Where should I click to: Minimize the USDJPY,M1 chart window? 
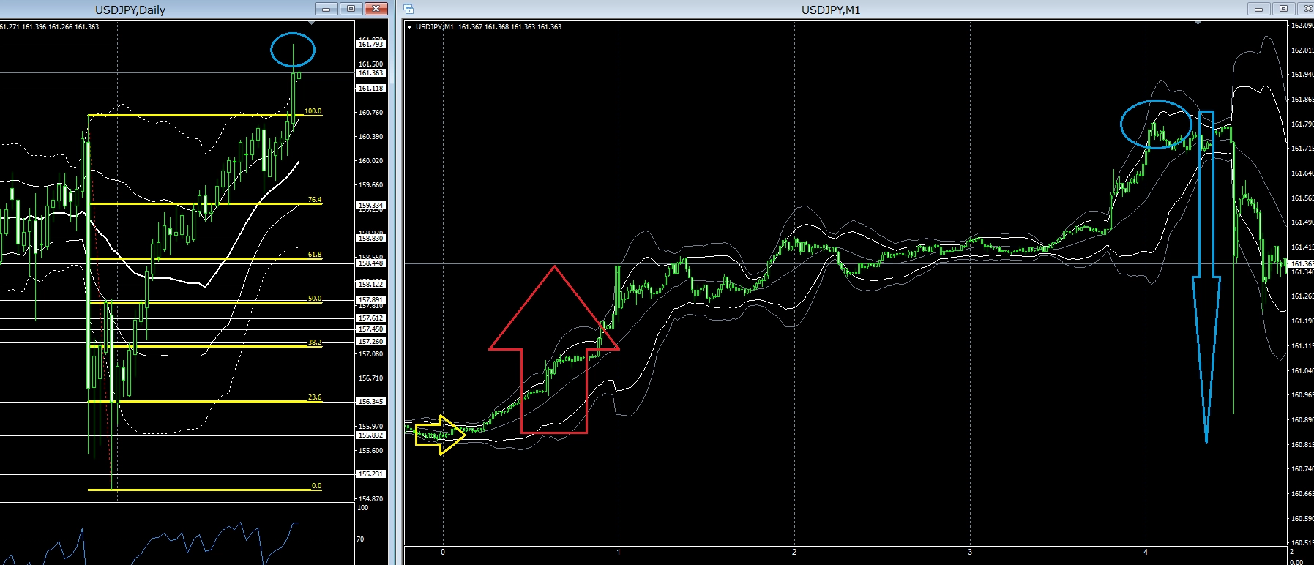click(x=1259, y=9)
